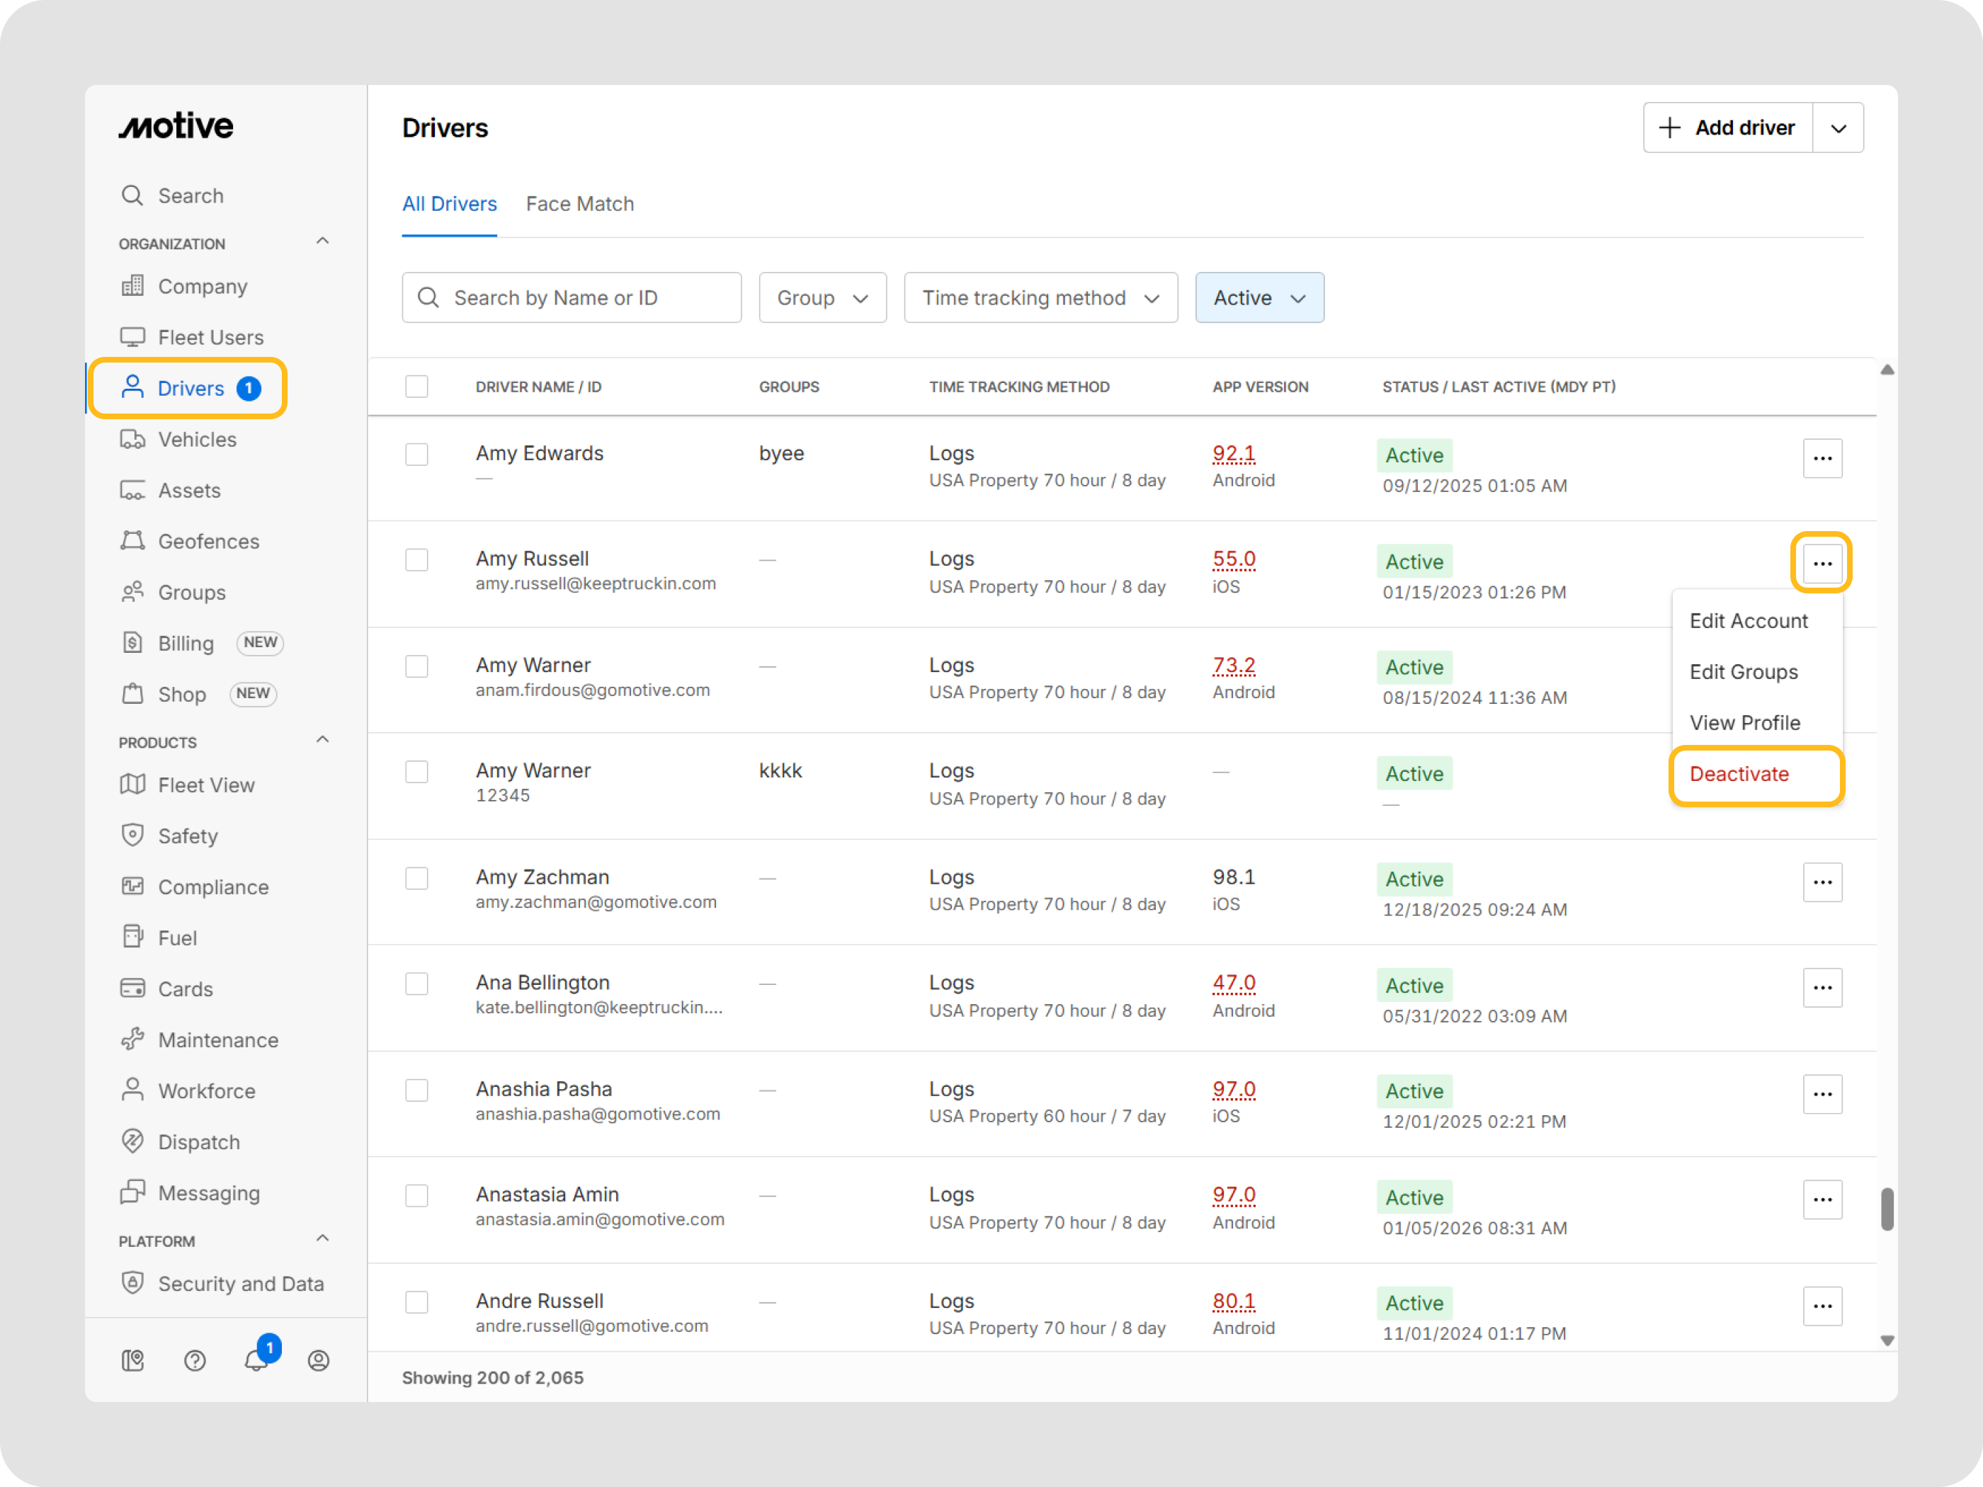The height and width of the screenshot is (1487, 1983).
Task: Click the Add driver button
Action: [x=1727, y=127]
